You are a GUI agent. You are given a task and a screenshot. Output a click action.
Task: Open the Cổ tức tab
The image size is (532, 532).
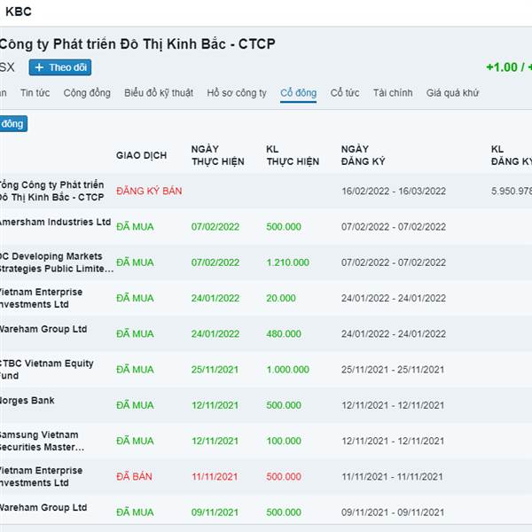click(345, 92)
